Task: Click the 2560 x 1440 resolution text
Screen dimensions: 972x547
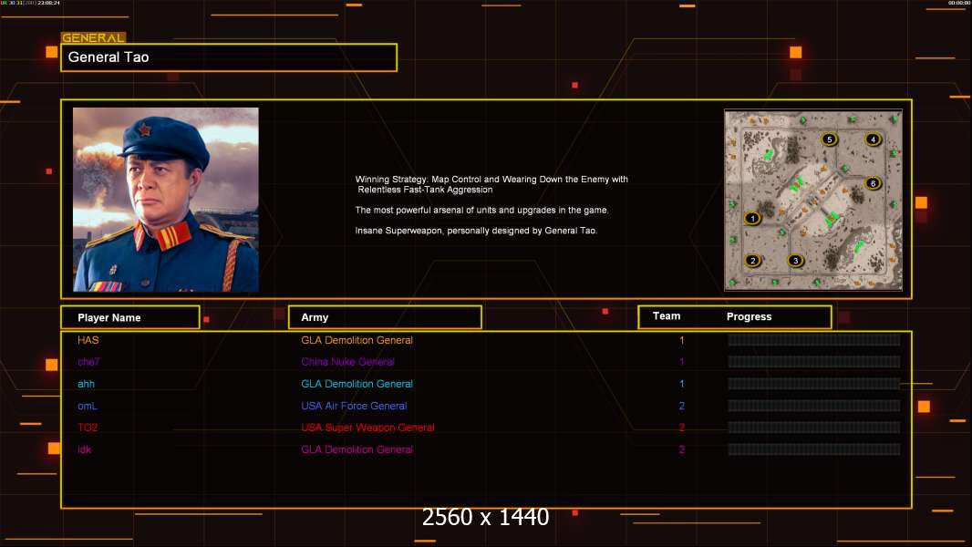Action: tap(485, 517)
